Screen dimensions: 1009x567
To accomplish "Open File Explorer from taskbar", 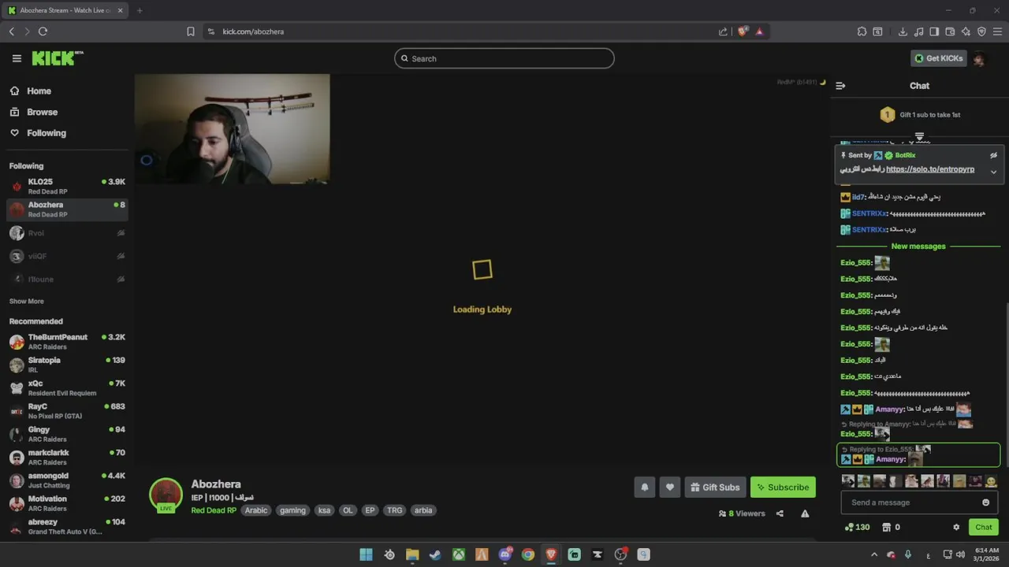I will tap(412, 554).
